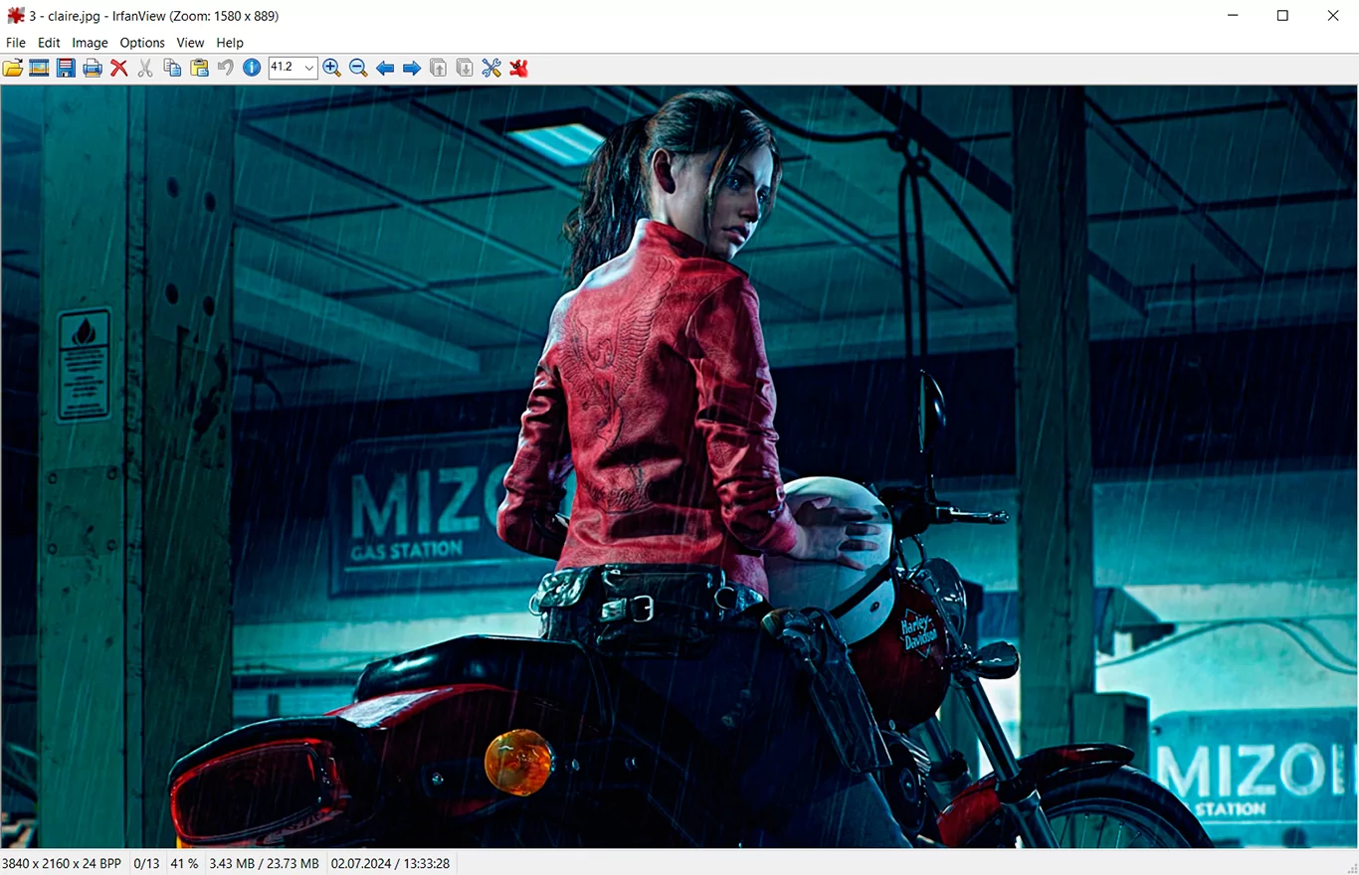This screenshot has width=1359, height=875.
Task: Expand the zoom value 41.2 dropdown
Action: click(309, 68)
